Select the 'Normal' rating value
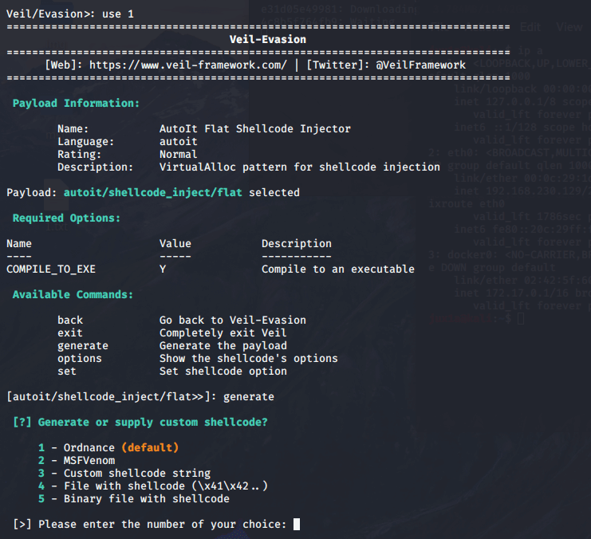 [179, 155]
